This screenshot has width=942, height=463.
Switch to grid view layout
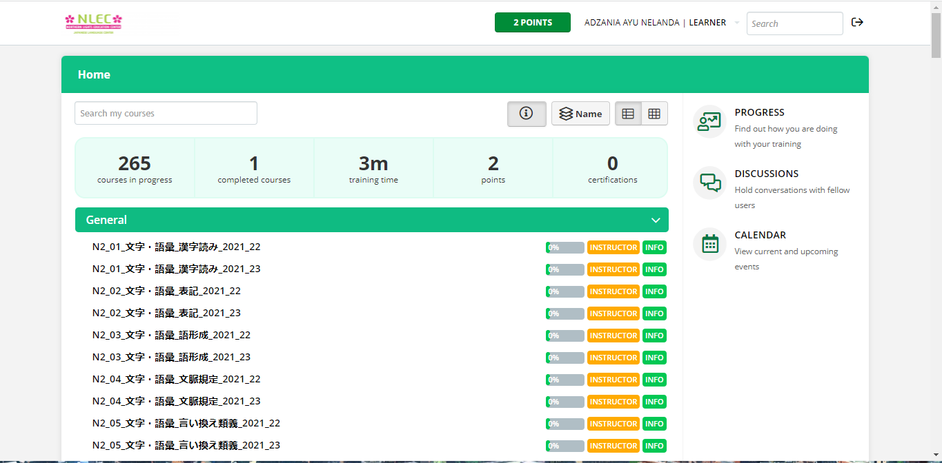pyautogui.click(x=654, y=114)
